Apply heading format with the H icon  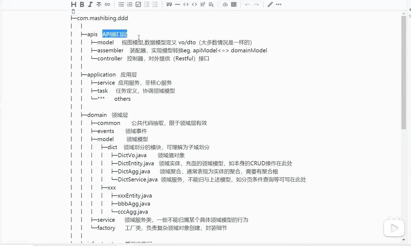(74, 4)
